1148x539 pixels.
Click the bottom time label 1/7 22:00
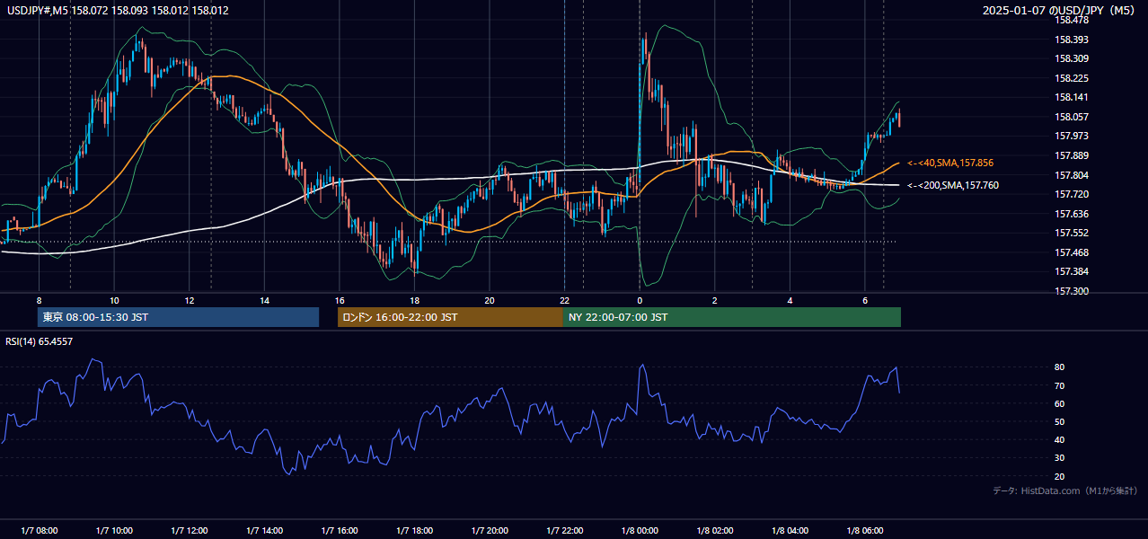(x=564, y=531)
